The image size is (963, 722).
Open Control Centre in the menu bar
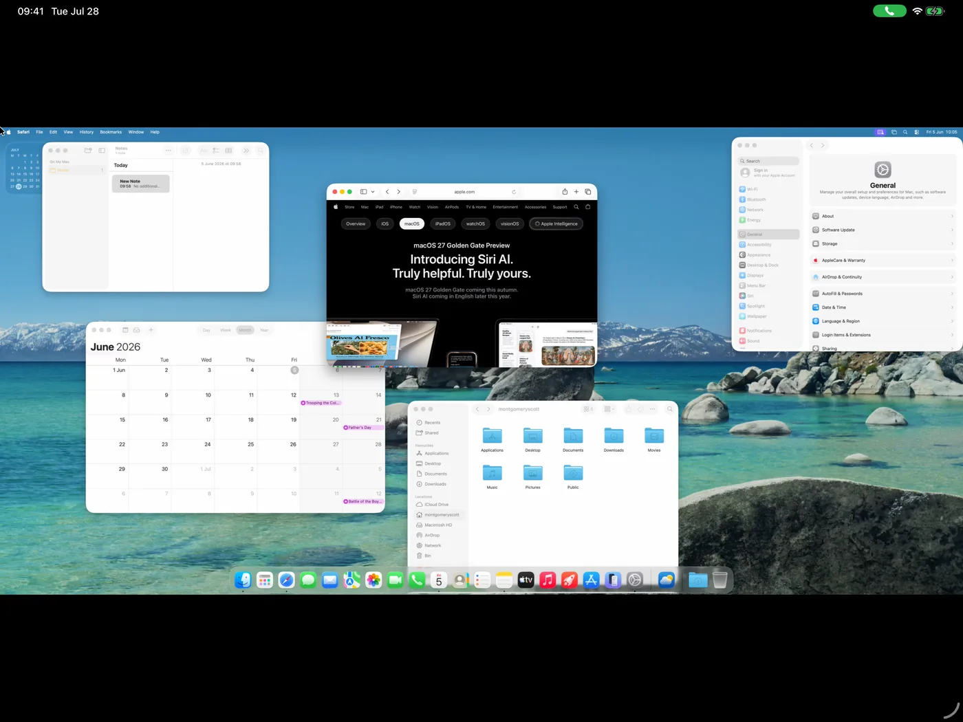[916, 132]
